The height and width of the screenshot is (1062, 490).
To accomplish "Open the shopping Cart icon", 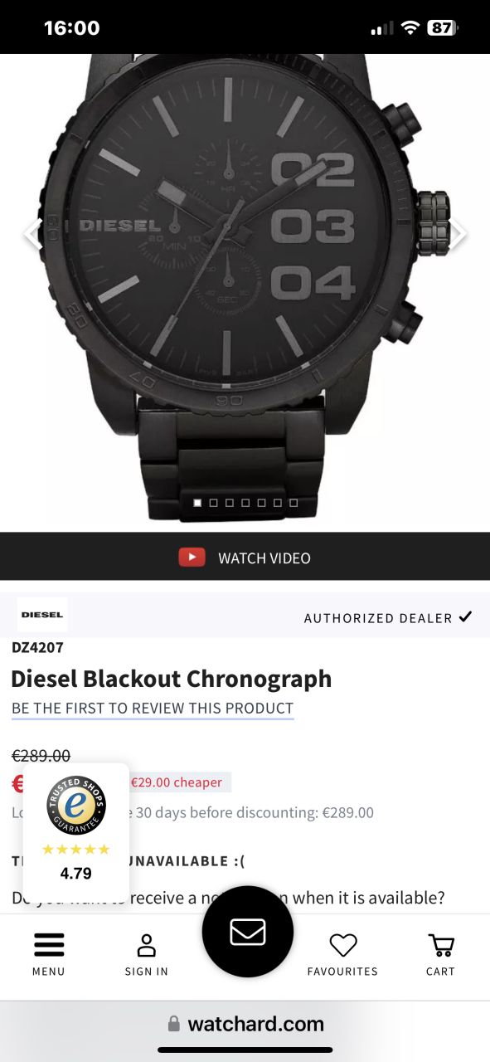I will pyautogui.click(x=440, y=945).
